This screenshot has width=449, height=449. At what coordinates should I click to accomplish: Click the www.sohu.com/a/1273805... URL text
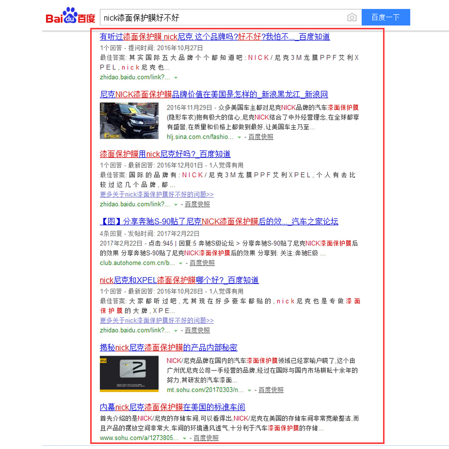(139, 438)
